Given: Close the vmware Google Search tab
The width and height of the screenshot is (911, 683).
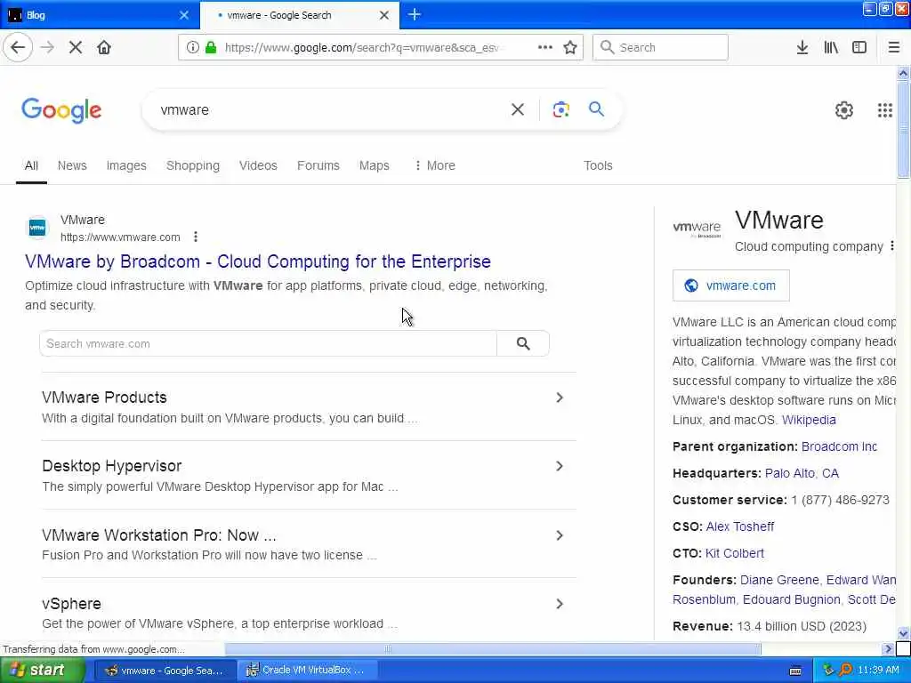Looking at the screenshot, I should point(384,15).
